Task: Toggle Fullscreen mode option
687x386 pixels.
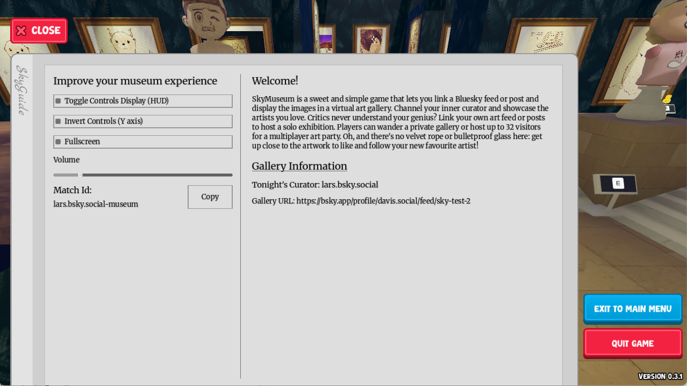Action: pos(143,142)
